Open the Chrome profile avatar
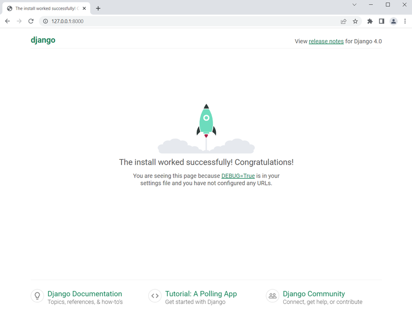412x310 pixels. [x=393, y=21]
